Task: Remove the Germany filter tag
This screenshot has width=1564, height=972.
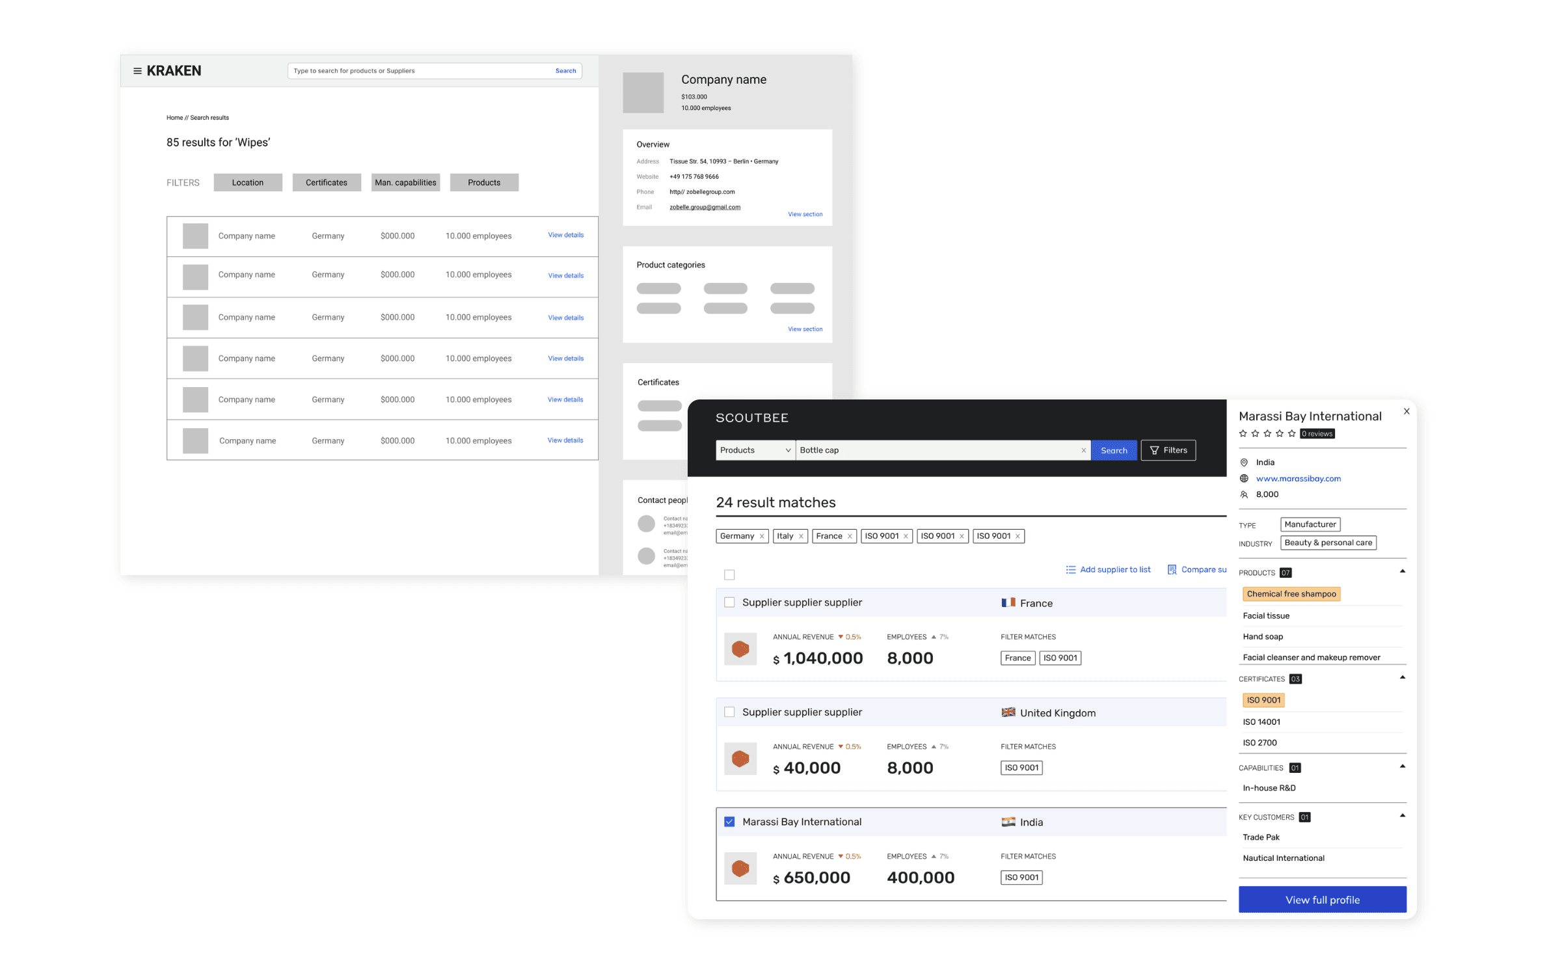Action: (x=761, y=536)
